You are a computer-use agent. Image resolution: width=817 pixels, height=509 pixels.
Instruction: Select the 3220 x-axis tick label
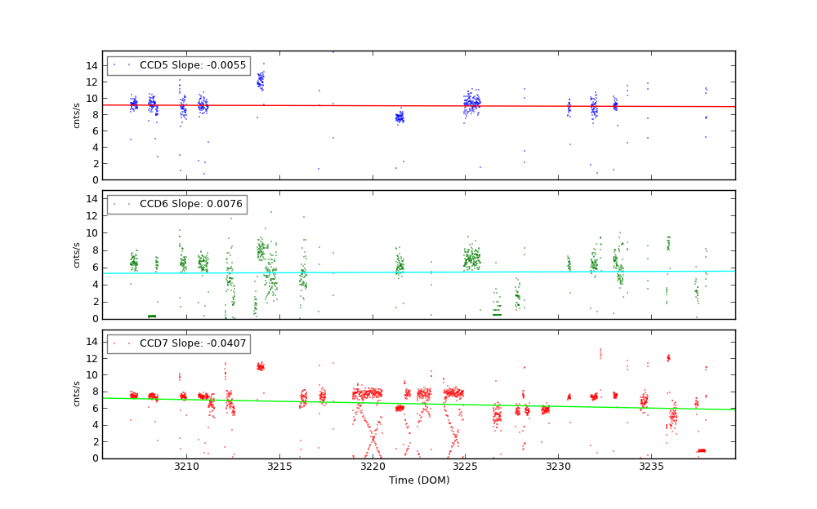click(373, 467)
